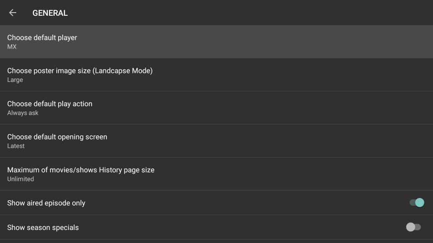The image size is (433, 243).
Task: Click the empty header bar beside GENERAL
Action: 249,13
